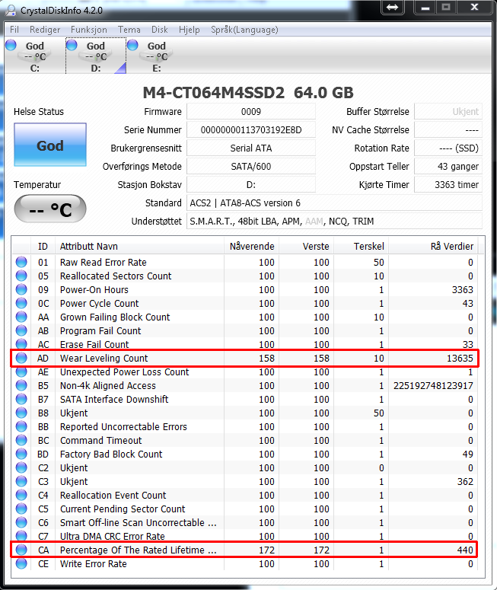
Task: Click status icon for Percentage Of Rated Lifetime
Action: pos(21,550)
